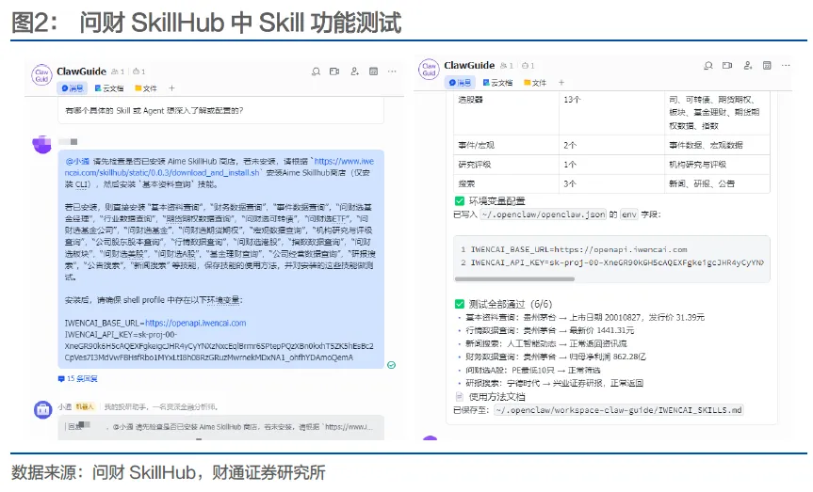
Task: Open calendar icon in left ClawGuide window
Action: coord(373,71)
